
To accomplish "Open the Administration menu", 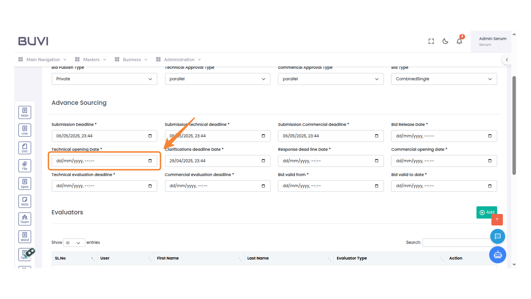I will click(x=179, y=60).
